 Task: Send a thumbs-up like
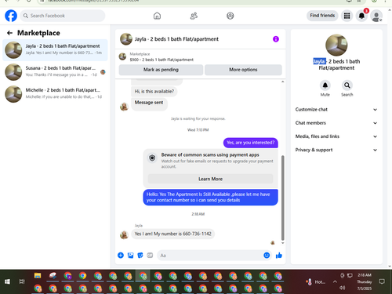pos(279,256)
